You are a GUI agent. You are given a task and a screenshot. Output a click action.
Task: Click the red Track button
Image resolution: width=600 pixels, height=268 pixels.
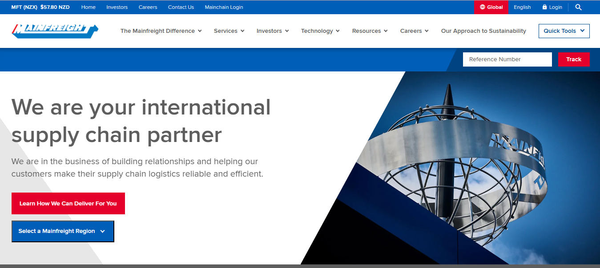[x=574, y=59]
